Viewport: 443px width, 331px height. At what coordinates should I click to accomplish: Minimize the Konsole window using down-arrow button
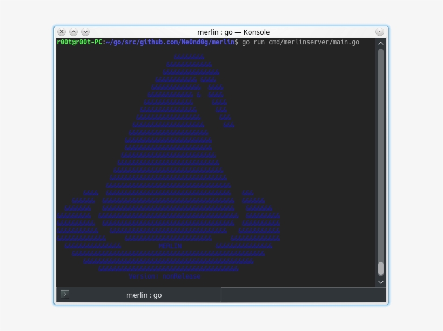[x=85, y=32]
